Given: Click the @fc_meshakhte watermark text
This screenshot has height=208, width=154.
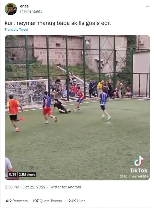Looking at the screenshot, I should (134, 176).
